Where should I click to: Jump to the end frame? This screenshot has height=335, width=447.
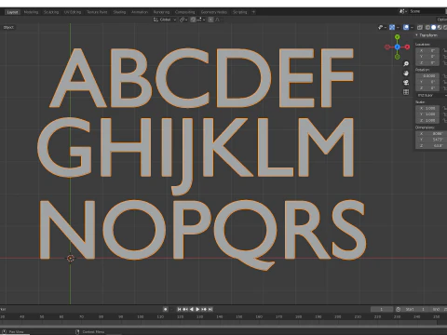210,309
